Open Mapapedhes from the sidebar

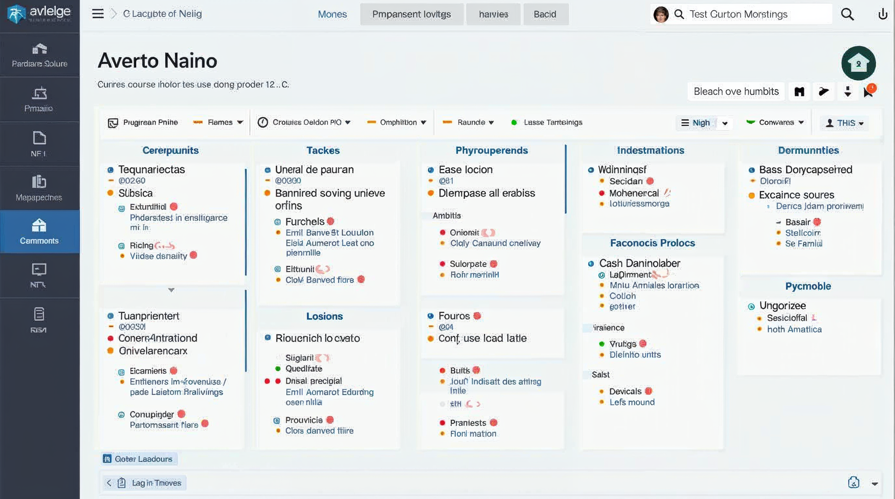[39, 189]
